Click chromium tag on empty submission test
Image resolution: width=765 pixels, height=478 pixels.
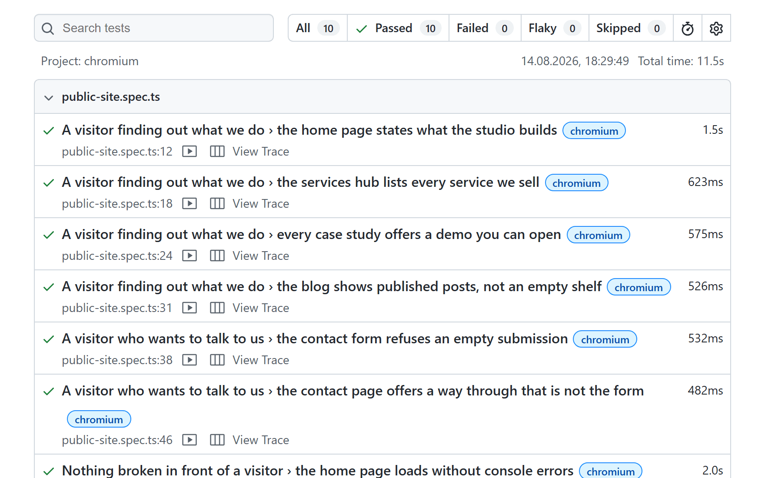[x=605, y=339]
